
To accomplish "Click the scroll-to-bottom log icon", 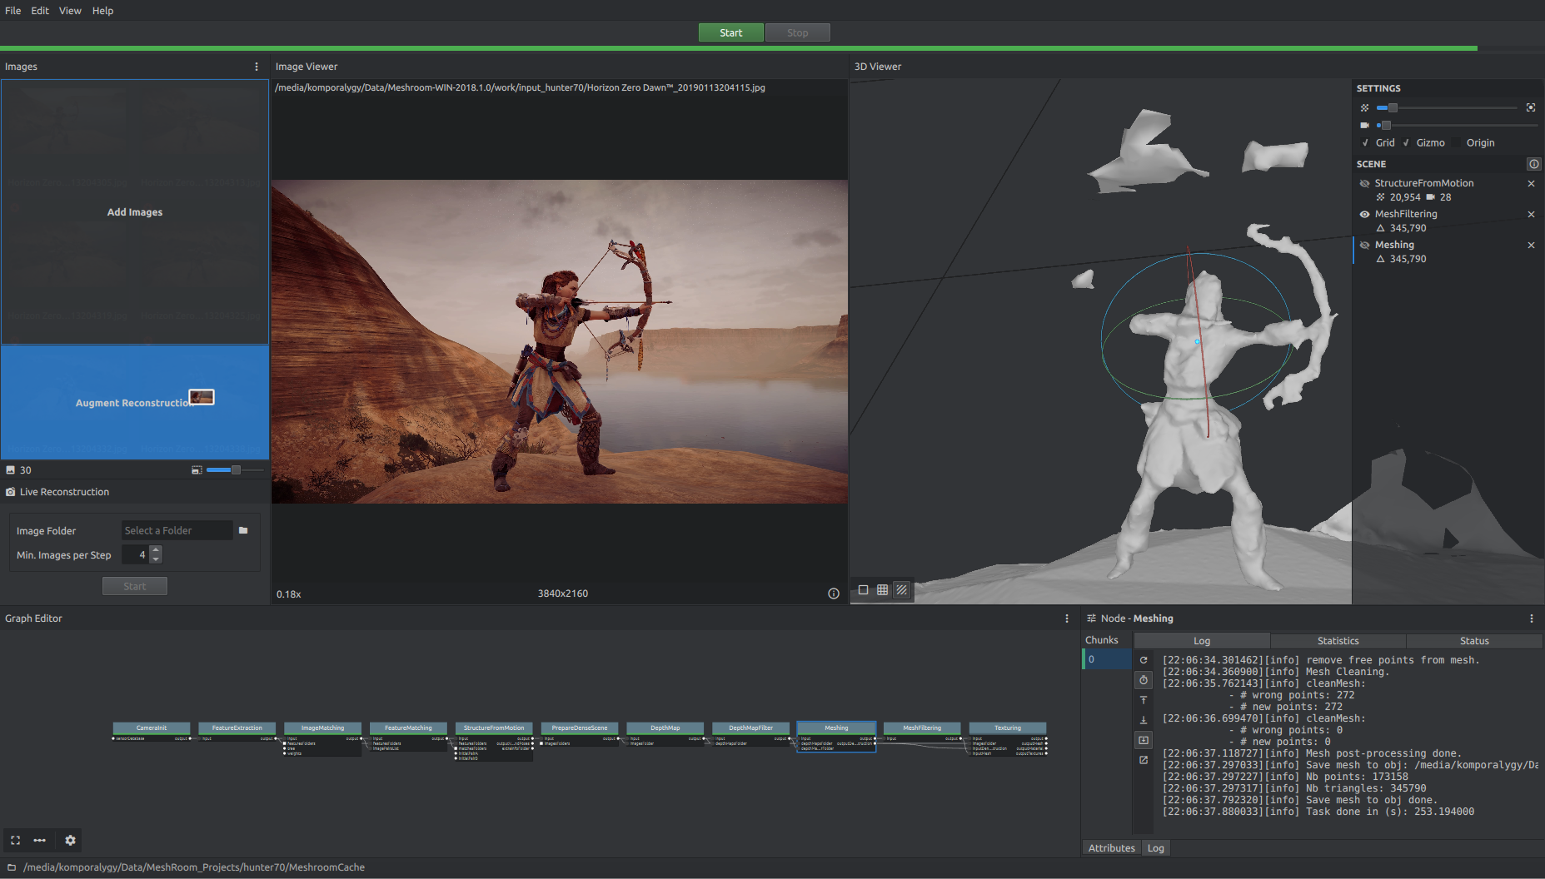I will tap(1144, 720).
